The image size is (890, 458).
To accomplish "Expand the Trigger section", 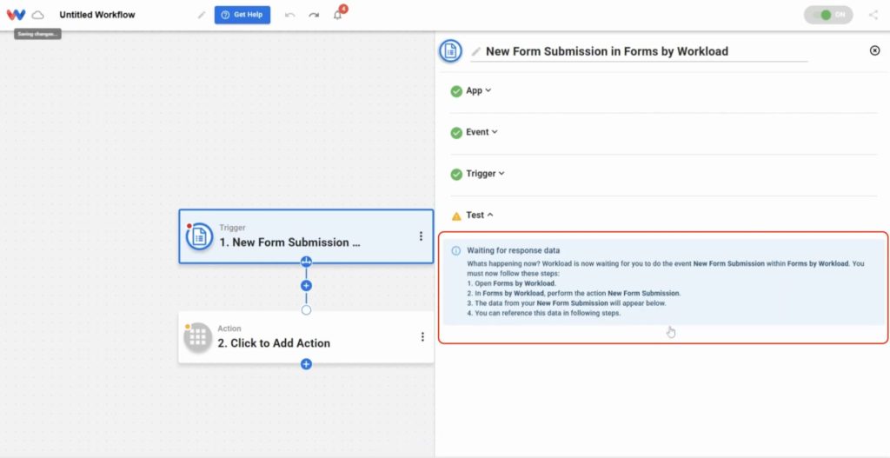I will (485, 173).
